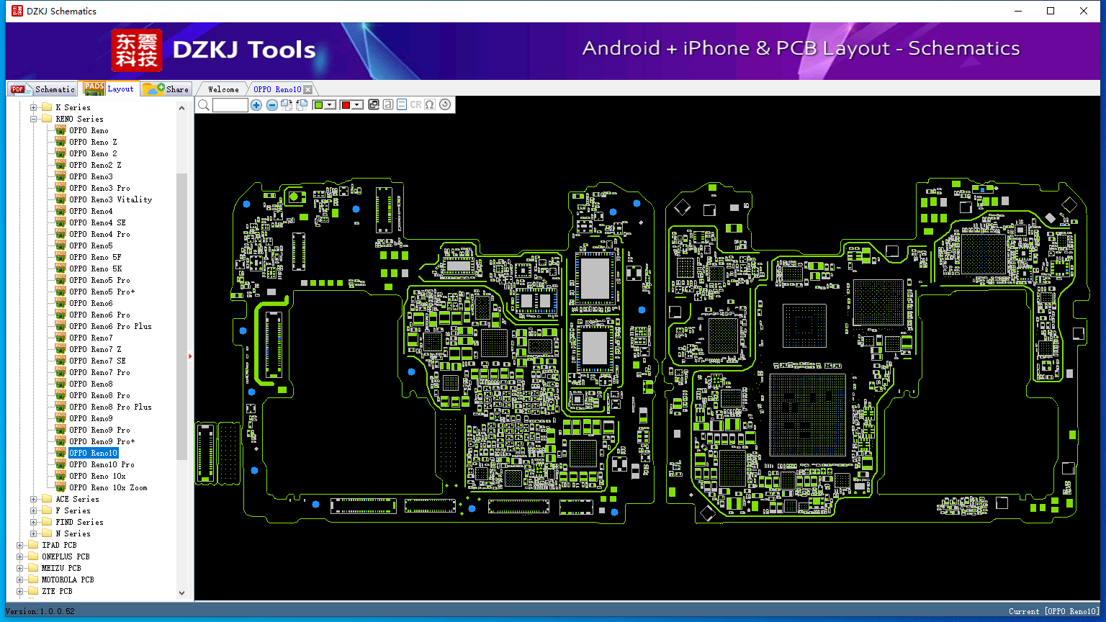Click the overlapping windows toolbar icon
This screenshot has height=622, width=1106.
(x=374, y=104)
